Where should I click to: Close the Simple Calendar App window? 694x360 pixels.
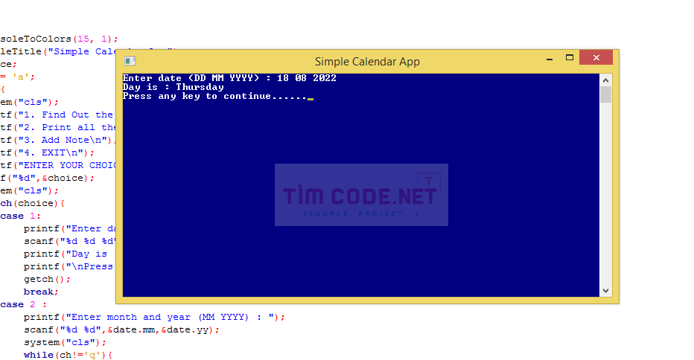(596, 57)
